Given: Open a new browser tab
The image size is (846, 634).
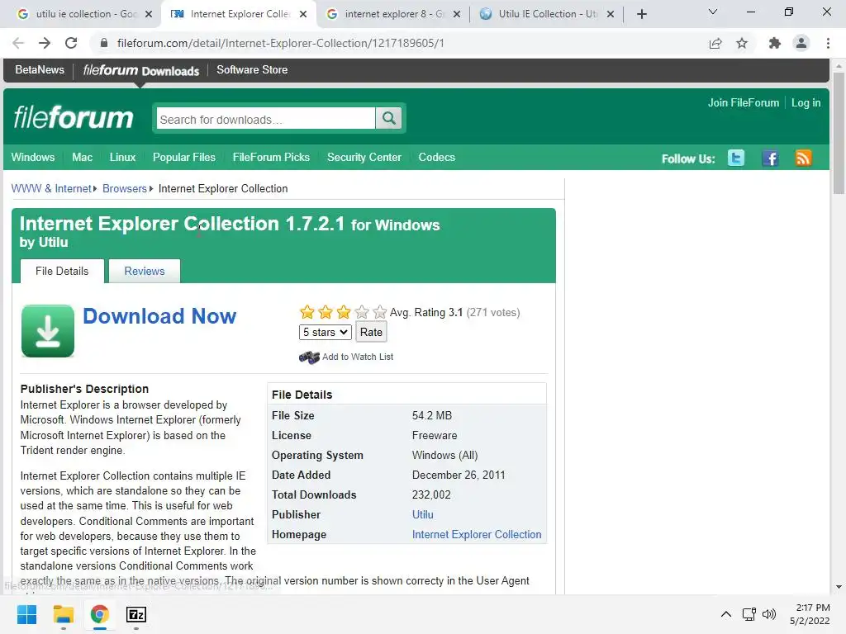Looking at the screenshot, I should click(641, 14).
